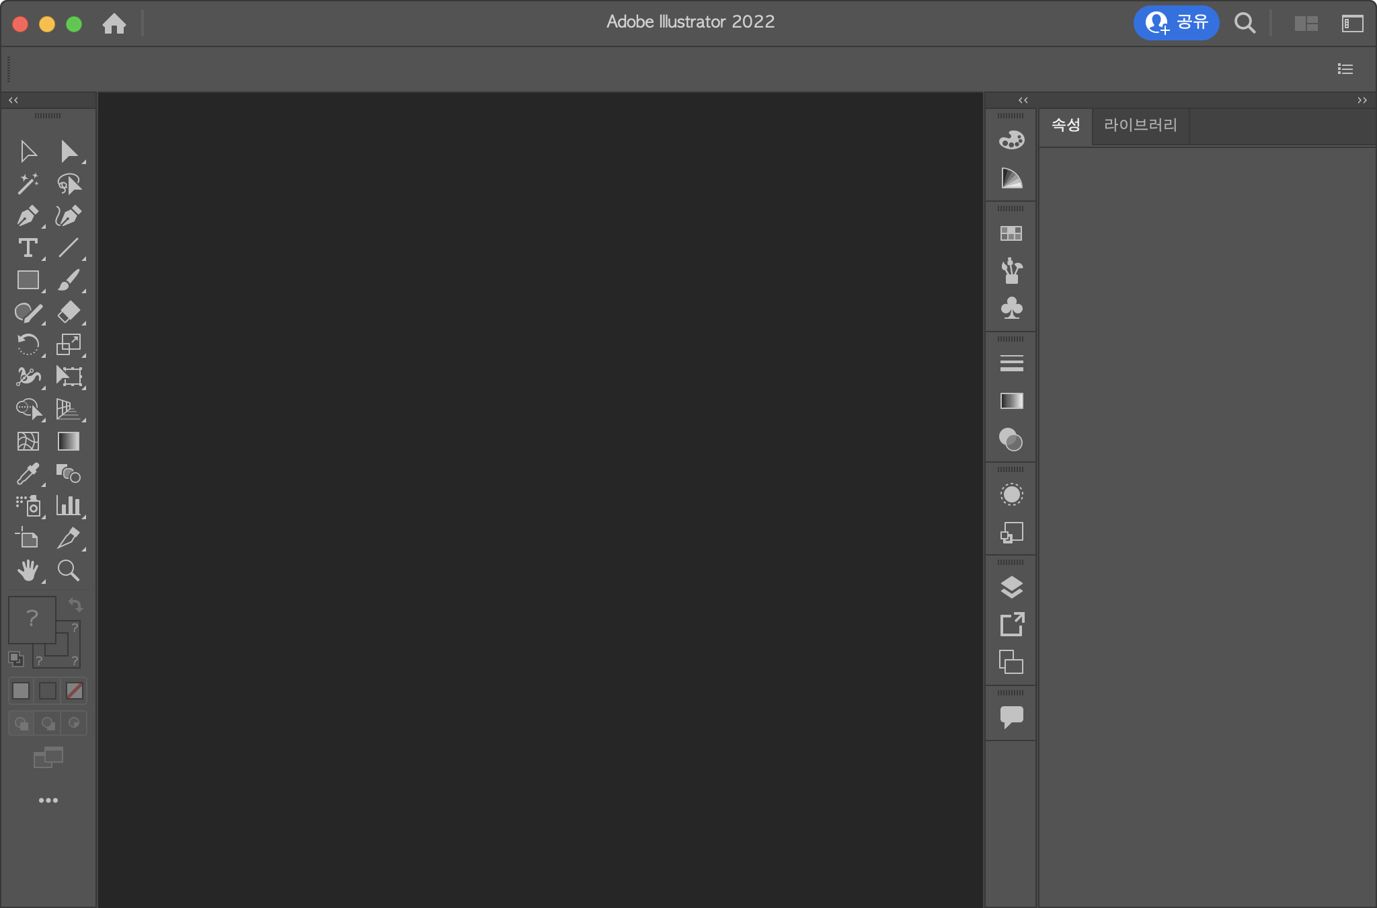Open the Symbols panel club icon

tap(1011, 309)
